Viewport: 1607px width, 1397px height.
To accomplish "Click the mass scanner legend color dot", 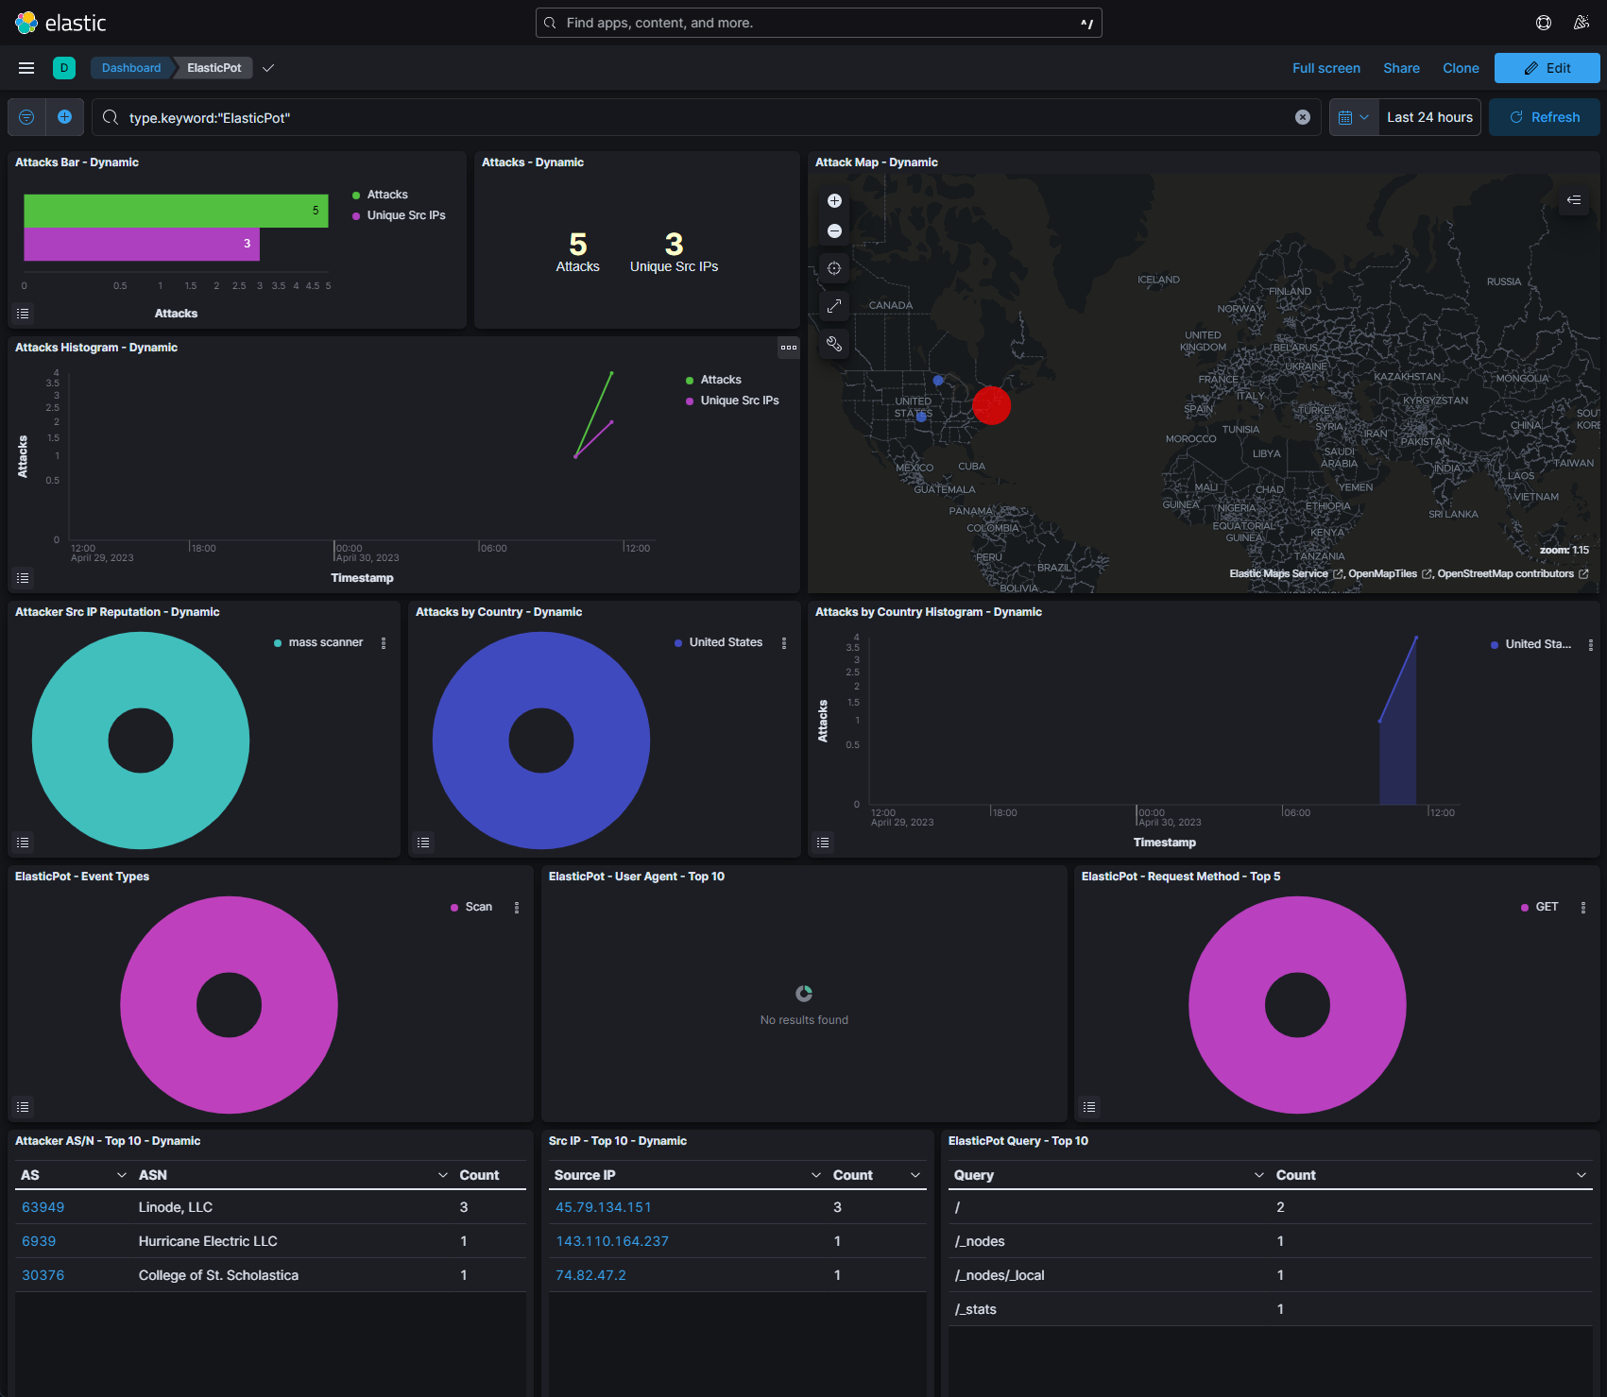I will (278, 643).
